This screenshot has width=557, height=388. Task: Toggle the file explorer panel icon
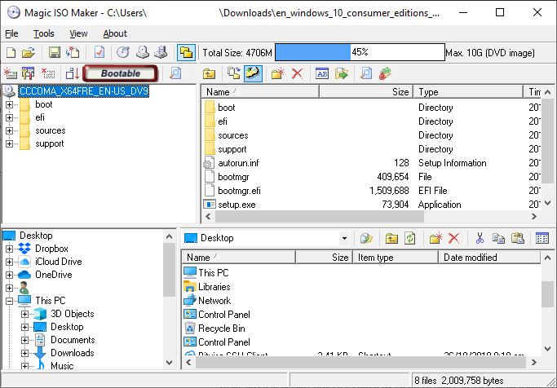pos(186,53)
